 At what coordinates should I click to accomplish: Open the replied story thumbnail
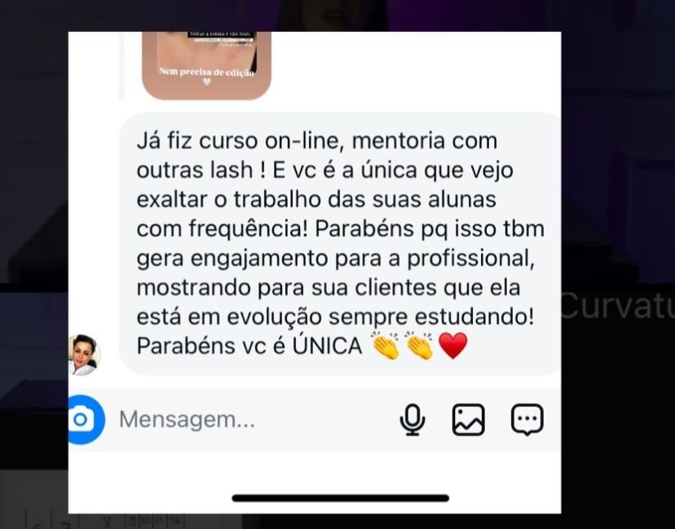(x=206, y=66)
